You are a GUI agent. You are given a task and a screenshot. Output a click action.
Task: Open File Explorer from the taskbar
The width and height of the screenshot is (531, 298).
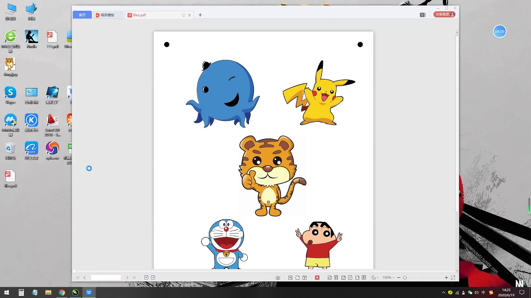pos(48,293)
